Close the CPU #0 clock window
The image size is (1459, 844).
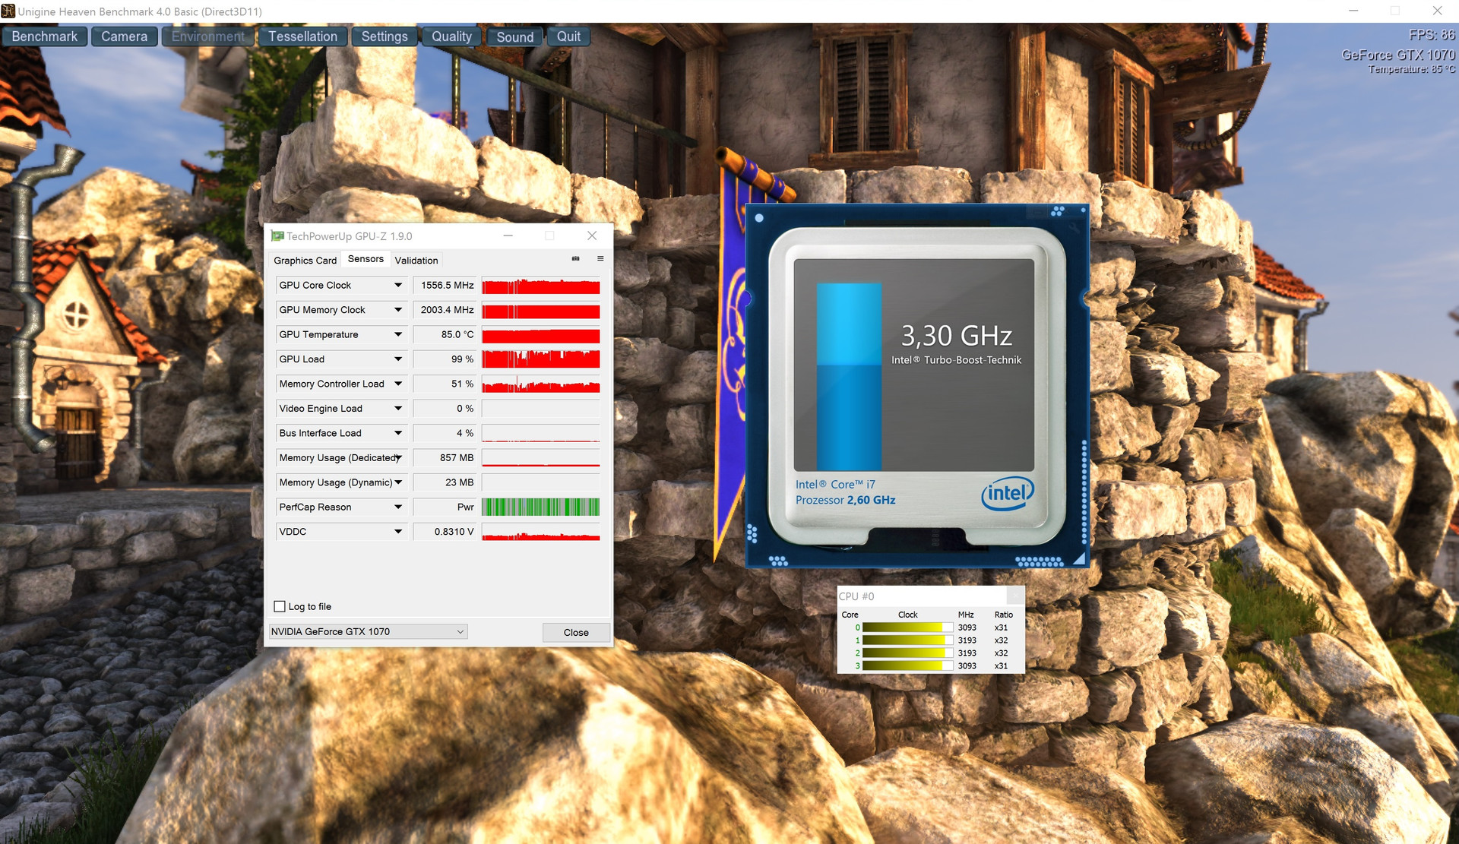(x=1015, y=596)
